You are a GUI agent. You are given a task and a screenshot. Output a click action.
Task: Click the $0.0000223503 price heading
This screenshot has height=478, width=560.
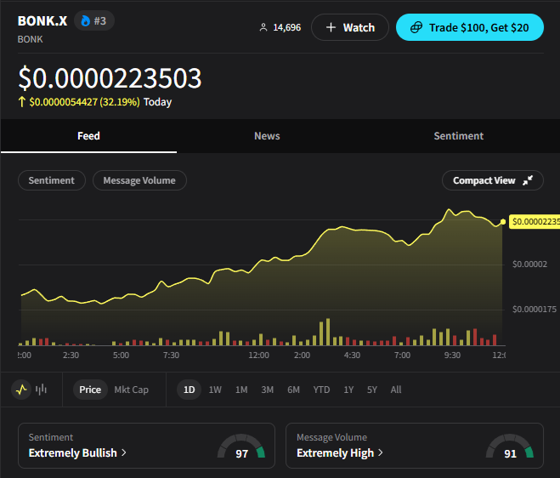point(110,78)
